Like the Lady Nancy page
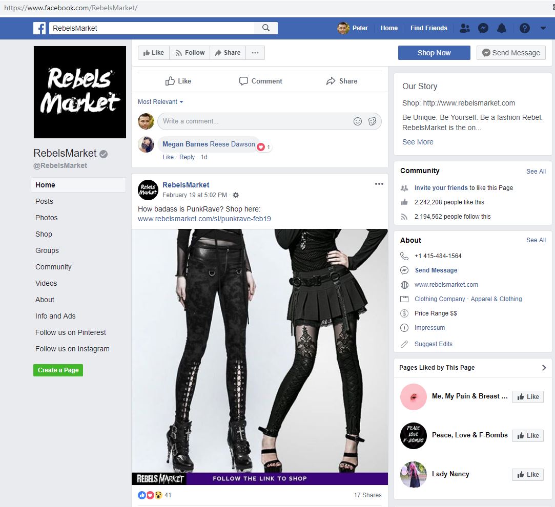Viewport: 555px width, 507px height. [x=527, y=474]
